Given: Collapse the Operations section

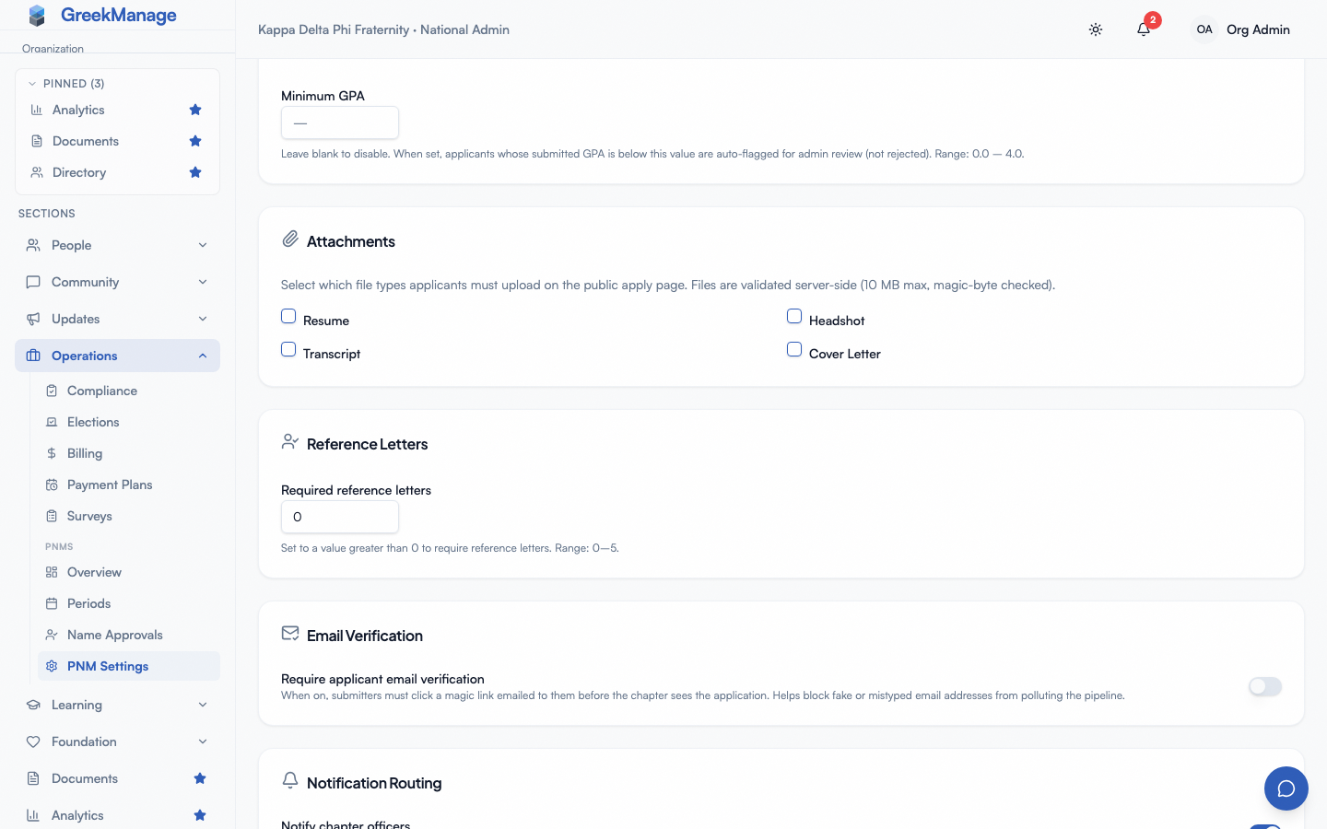Looking at the screenshot, I should coord(117,356).
